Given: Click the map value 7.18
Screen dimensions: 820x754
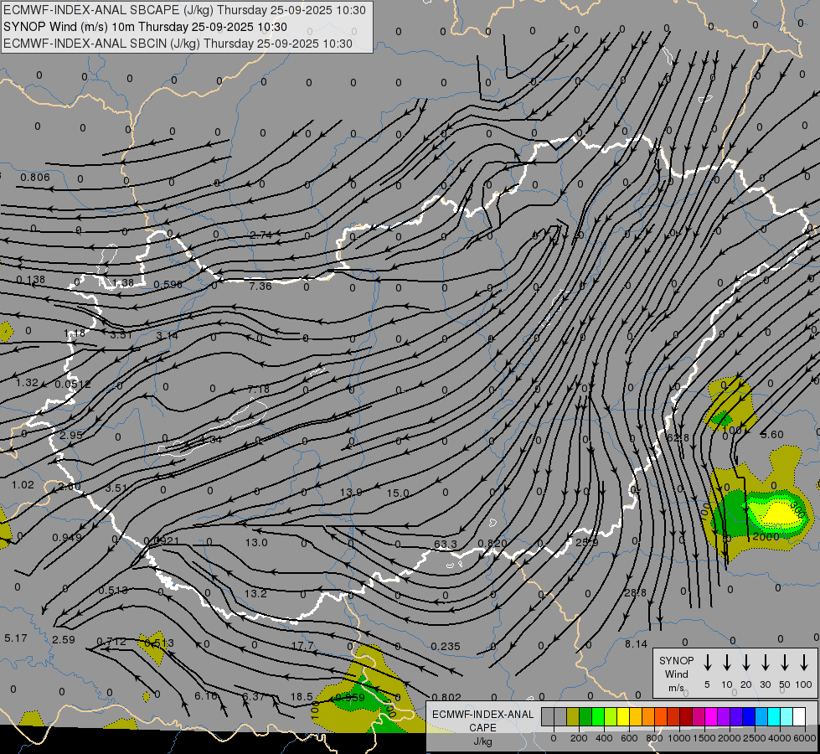Looking at the screenshot, I should pos(258,390).
